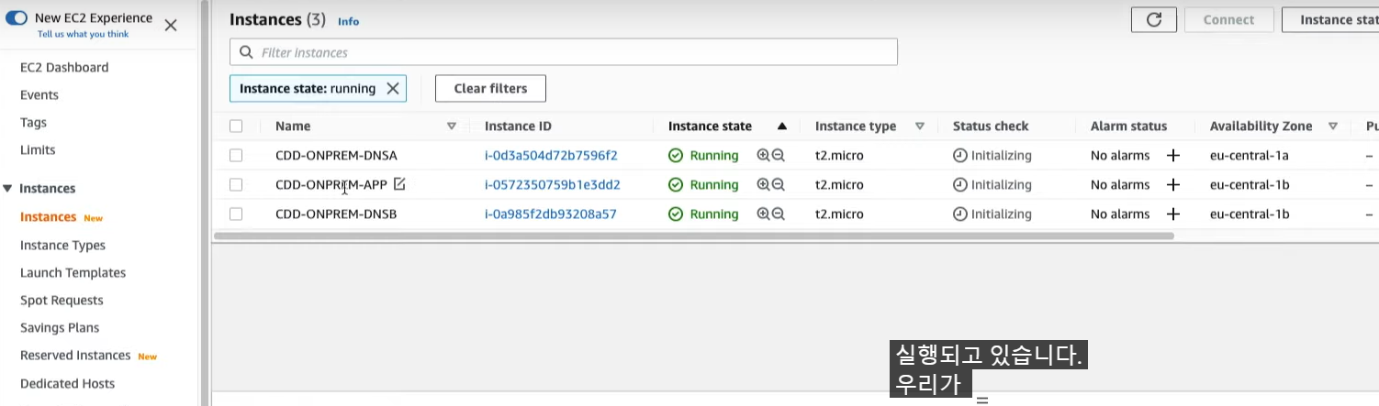This screenshot has width=1379, height=406.
Task: Open instance ID i-0a985f2db93208a57
Action: click(551, 214)
